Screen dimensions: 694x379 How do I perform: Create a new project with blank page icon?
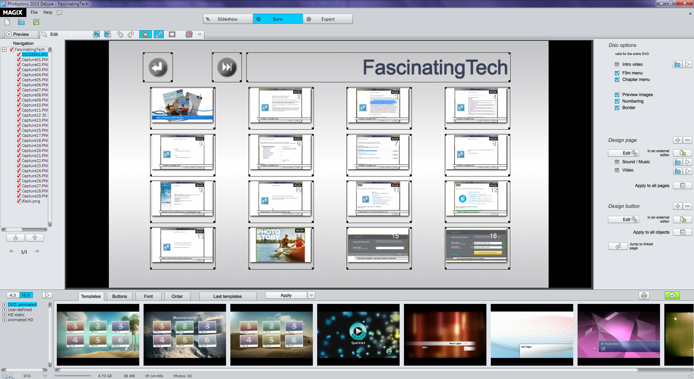pos(7,22)
